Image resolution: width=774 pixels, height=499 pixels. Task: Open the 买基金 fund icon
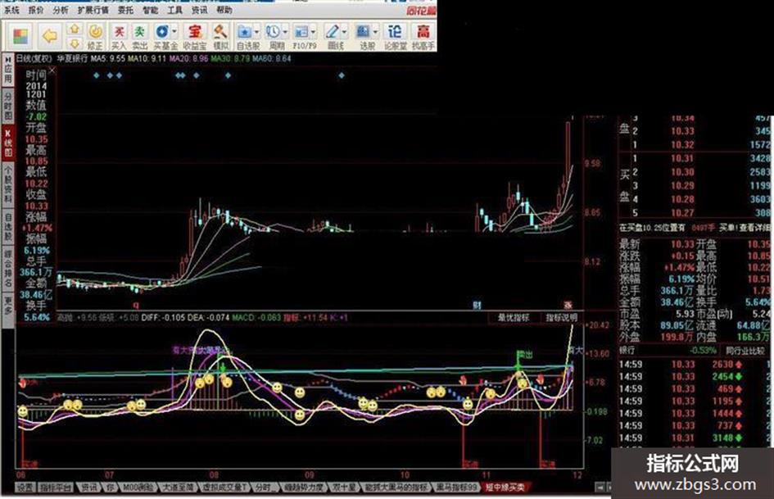click(162, 32)
